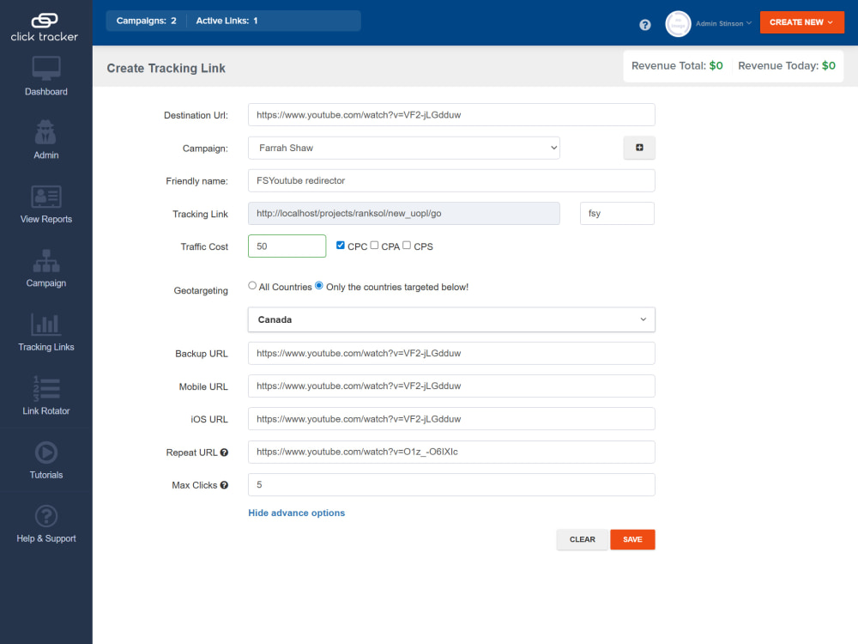Viewport: 858px width, 644px height.
Task: Check the CPS checkbox
Action: (407, 246)
